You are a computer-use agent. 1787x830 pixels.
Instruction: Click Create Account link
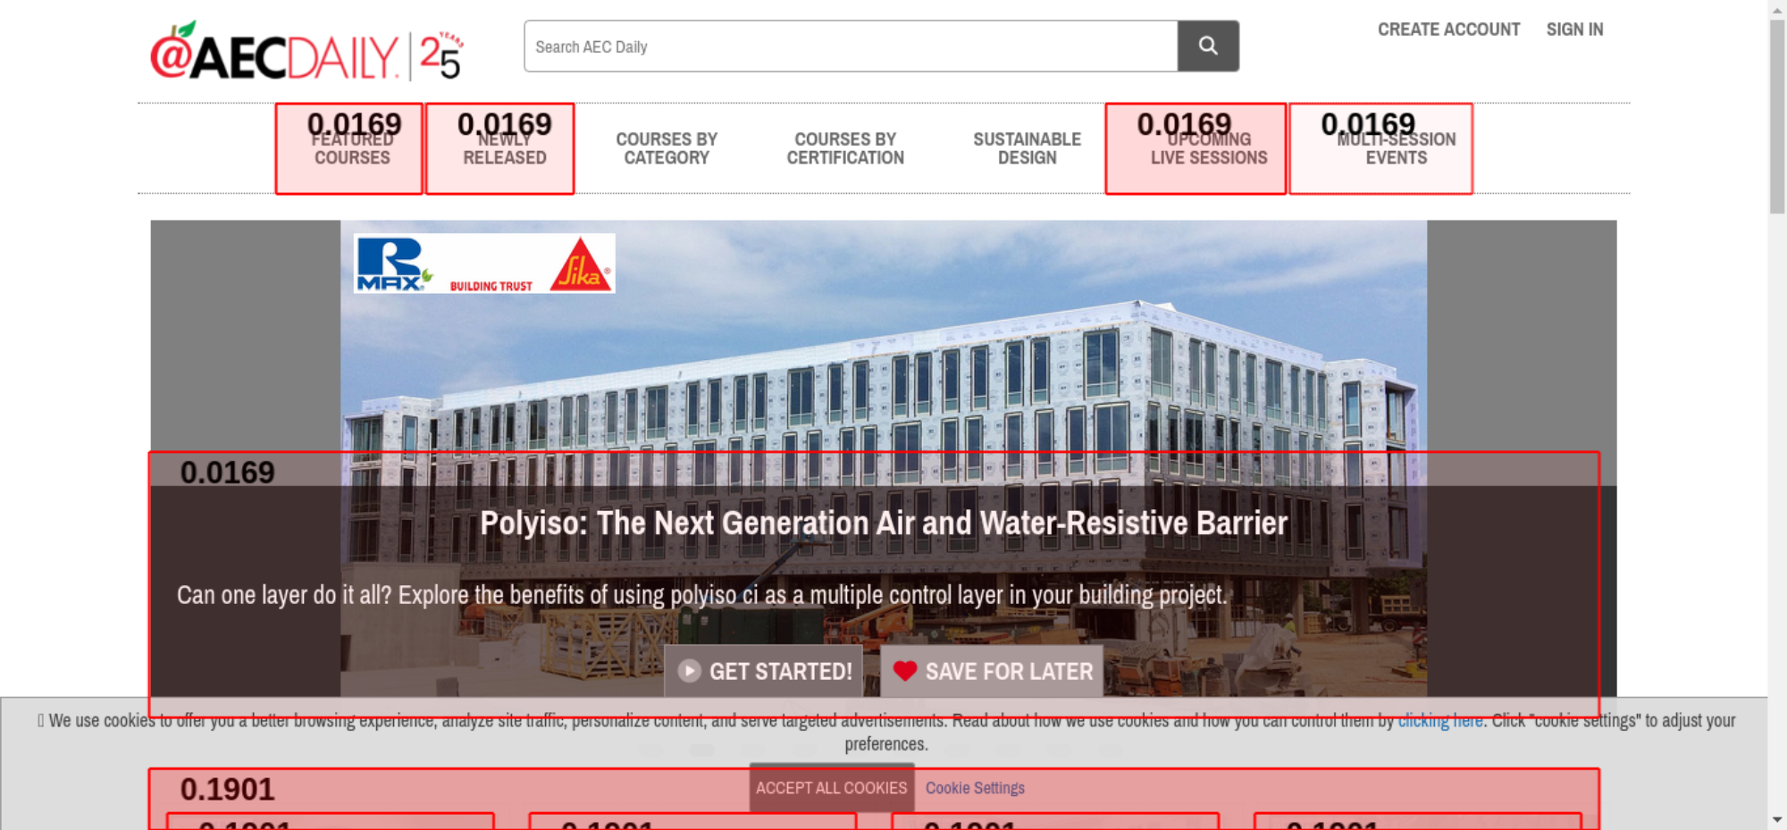tap(1448, 29)
